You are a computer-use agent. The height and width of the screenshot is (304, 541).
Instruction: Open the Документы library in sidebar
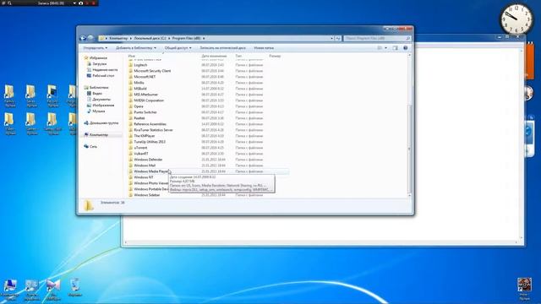[101, 100]
